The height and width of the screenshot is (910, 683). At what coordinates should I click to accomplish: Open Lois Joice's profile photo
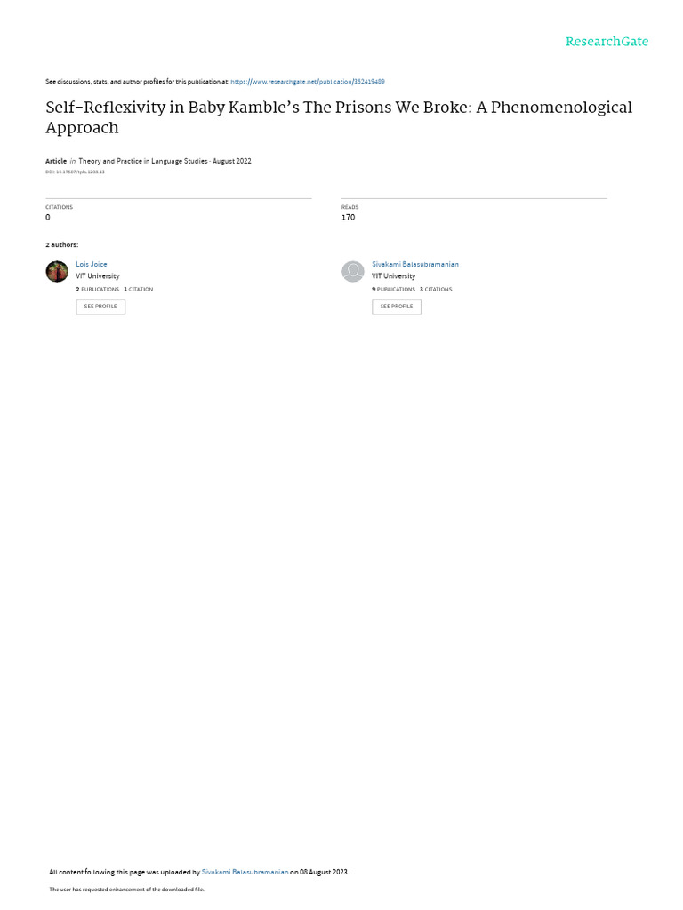57,271
